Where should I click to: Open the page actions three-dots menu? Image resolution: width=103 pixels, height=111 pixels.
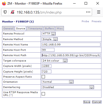tap(88, 12)
